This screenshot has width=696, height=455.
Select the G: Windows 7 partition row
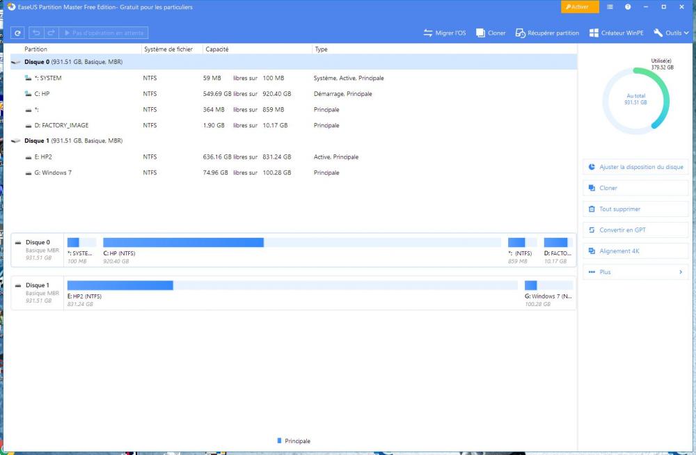pyautogui.click(x=294, y=173)
